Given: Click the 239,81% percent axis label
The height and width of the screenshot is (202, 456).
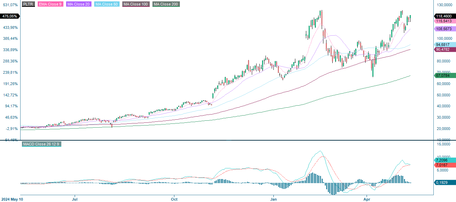Looking at the screenshot, I should coord(10,73).
